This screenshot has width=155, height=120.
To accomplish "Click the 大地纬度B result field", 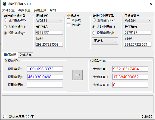I will (130, 69).
